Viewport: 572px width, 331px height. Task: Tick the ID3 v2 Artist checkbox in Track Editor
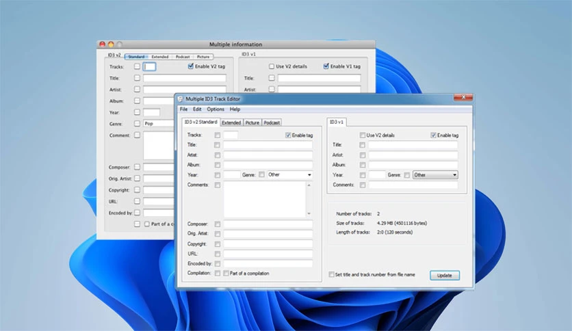click(x=218, y=155)
